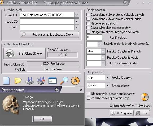This screenshot has height=126, width=153.
Task: Click the golden CD icon in write options
Action: 145,97
